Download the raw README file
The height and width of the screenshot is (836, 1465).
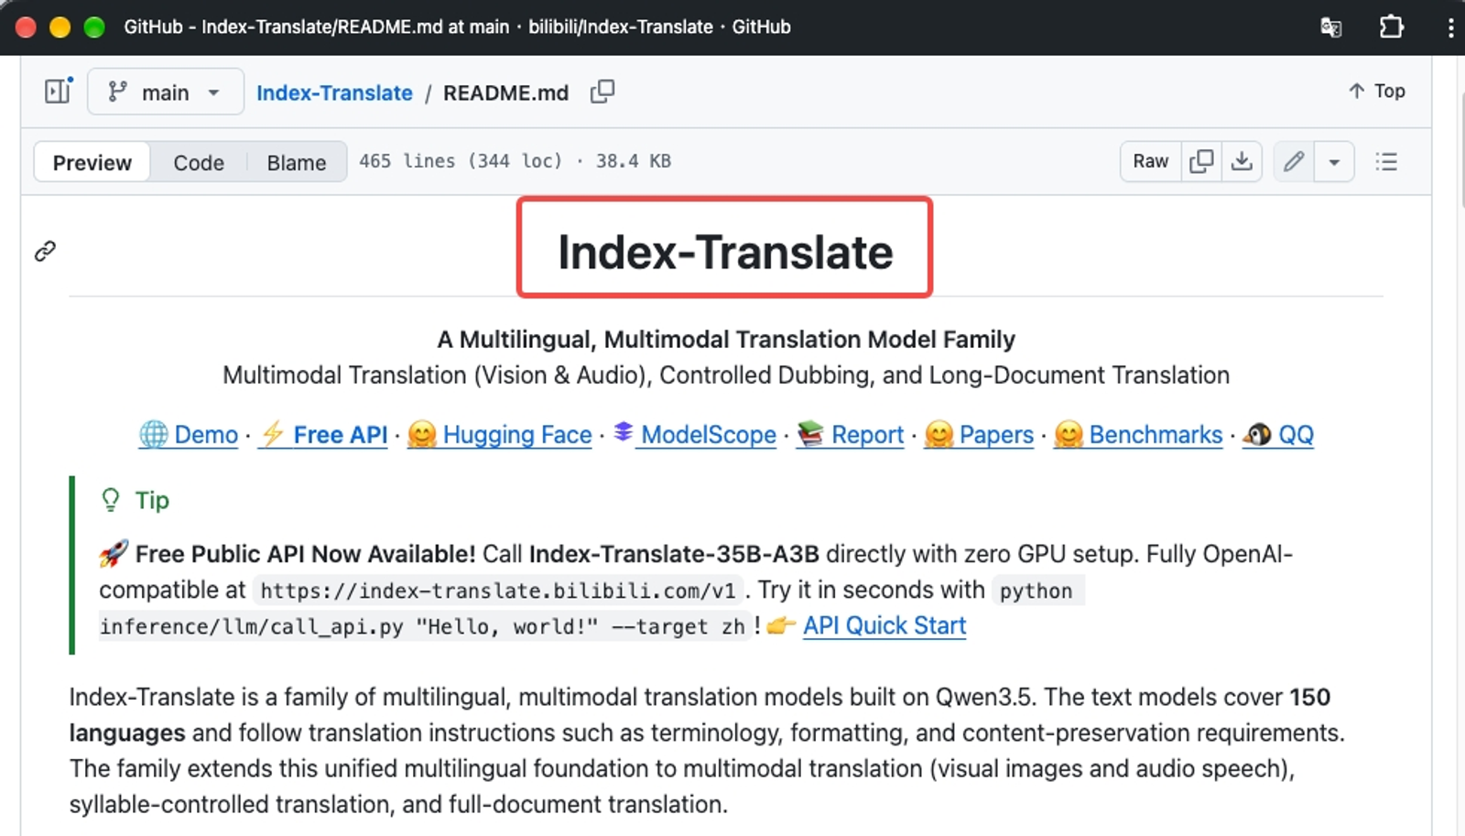click(x=1242, y=161)
